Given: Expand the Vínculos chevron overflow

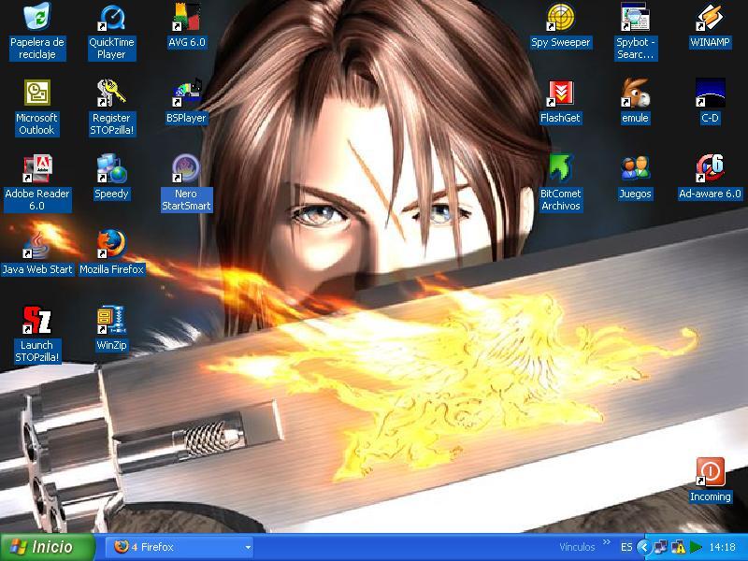Looking at the screenshot, I should click(x=606, y=542).
